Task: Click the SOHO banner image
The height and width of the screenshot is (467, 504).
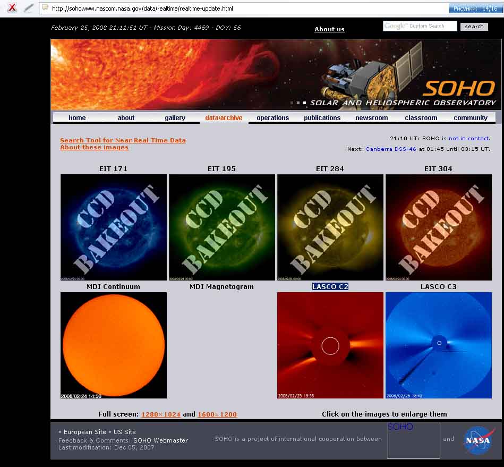Action: pyautogui.click(x=276, y=74)
